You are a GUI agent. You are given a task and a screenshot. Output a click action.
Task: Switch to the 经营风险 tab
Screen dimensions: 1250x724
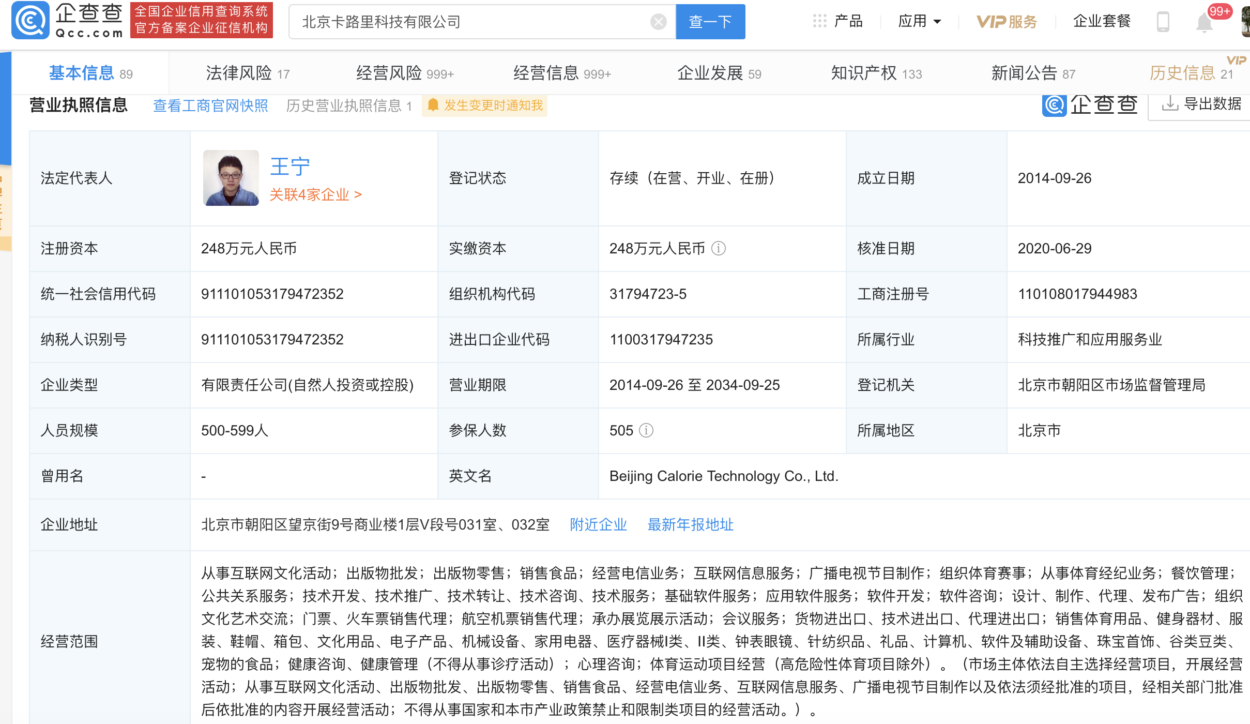pos(405,73)
